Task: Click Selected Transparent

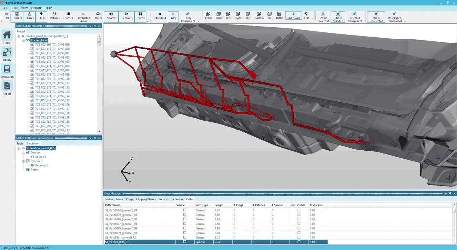Action: (x=355, y=17)
